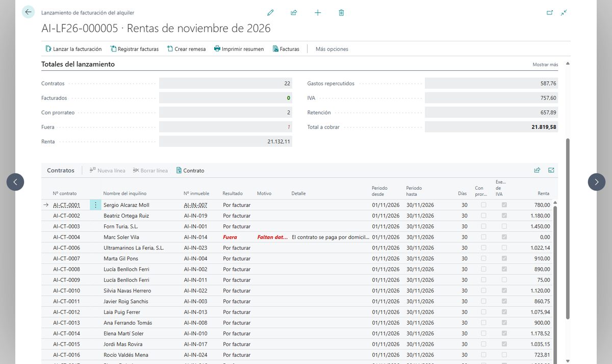Open the Contratos subpage menu
Screen dimensions: 612x364
click(x=61, y=170)
